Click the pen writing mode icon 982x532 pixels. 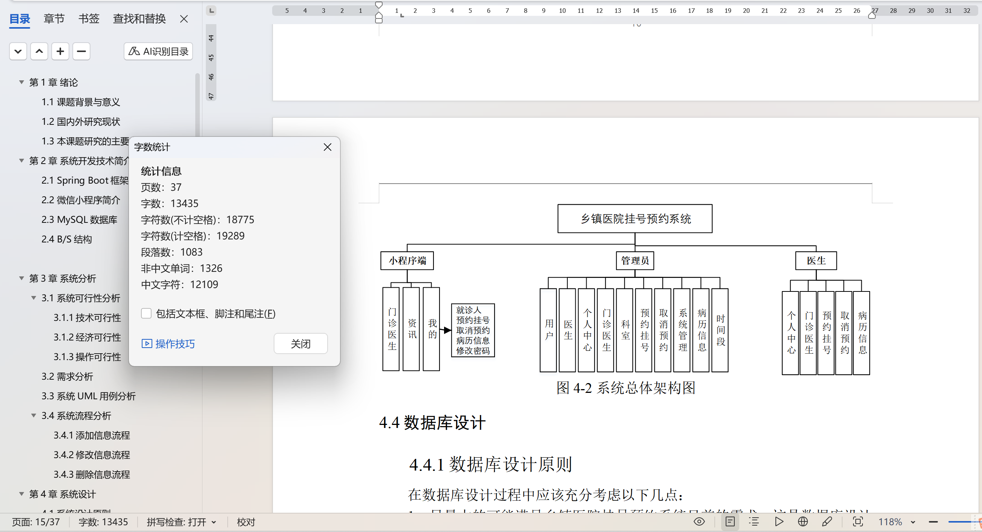coord(827,521)
